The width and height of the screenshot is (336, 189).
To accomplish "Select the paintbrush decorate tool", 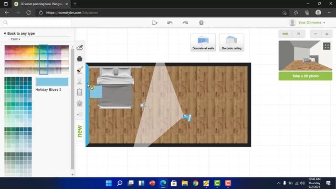I will click(x=80, y=70).
